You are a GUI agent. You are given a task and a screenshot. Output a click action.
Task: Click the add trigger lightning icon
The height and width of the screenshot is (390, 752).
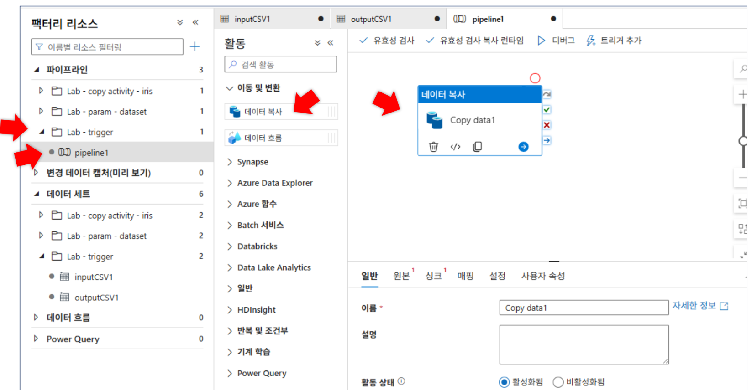pos(591,41)
